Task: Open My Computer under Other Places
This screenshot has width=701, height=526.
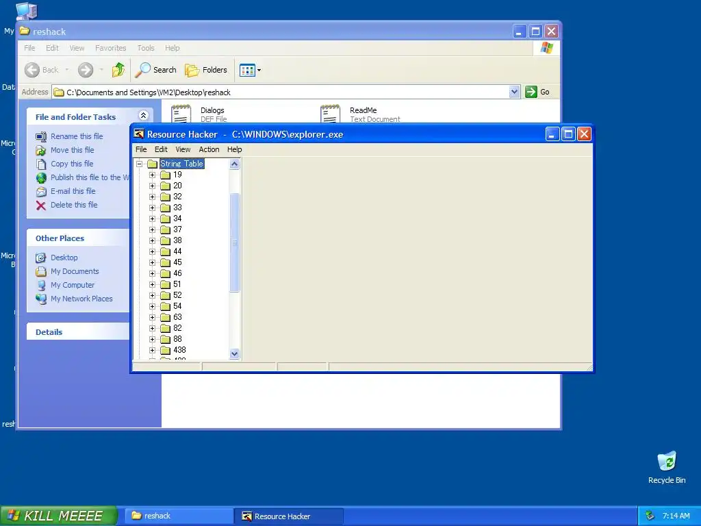Action: coord(73,285)
